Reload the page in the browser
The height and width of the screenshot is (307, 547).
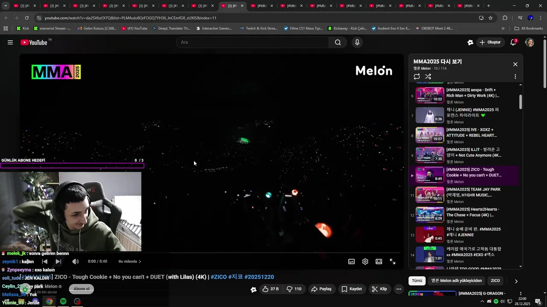pyautogui.click(x=27, y=18)
